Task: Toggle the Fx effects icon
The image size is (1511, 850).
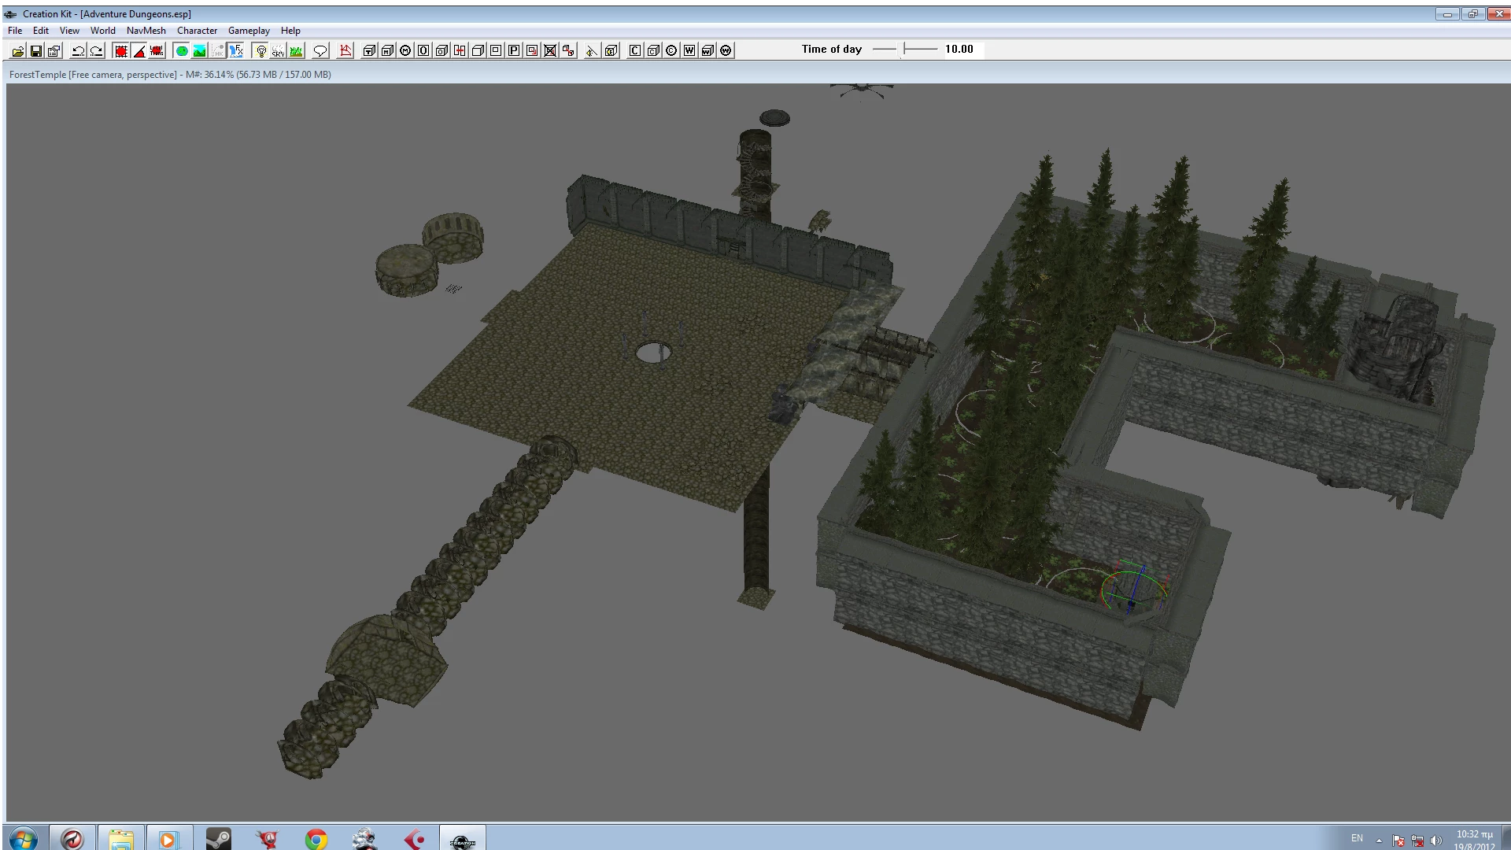Action: [235, 51]
